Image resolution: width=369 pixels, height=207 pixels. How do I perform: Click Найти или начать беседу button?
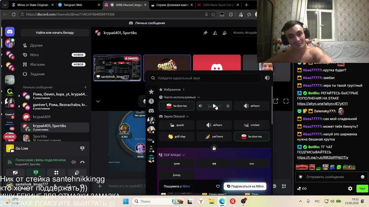pos(55,33)
